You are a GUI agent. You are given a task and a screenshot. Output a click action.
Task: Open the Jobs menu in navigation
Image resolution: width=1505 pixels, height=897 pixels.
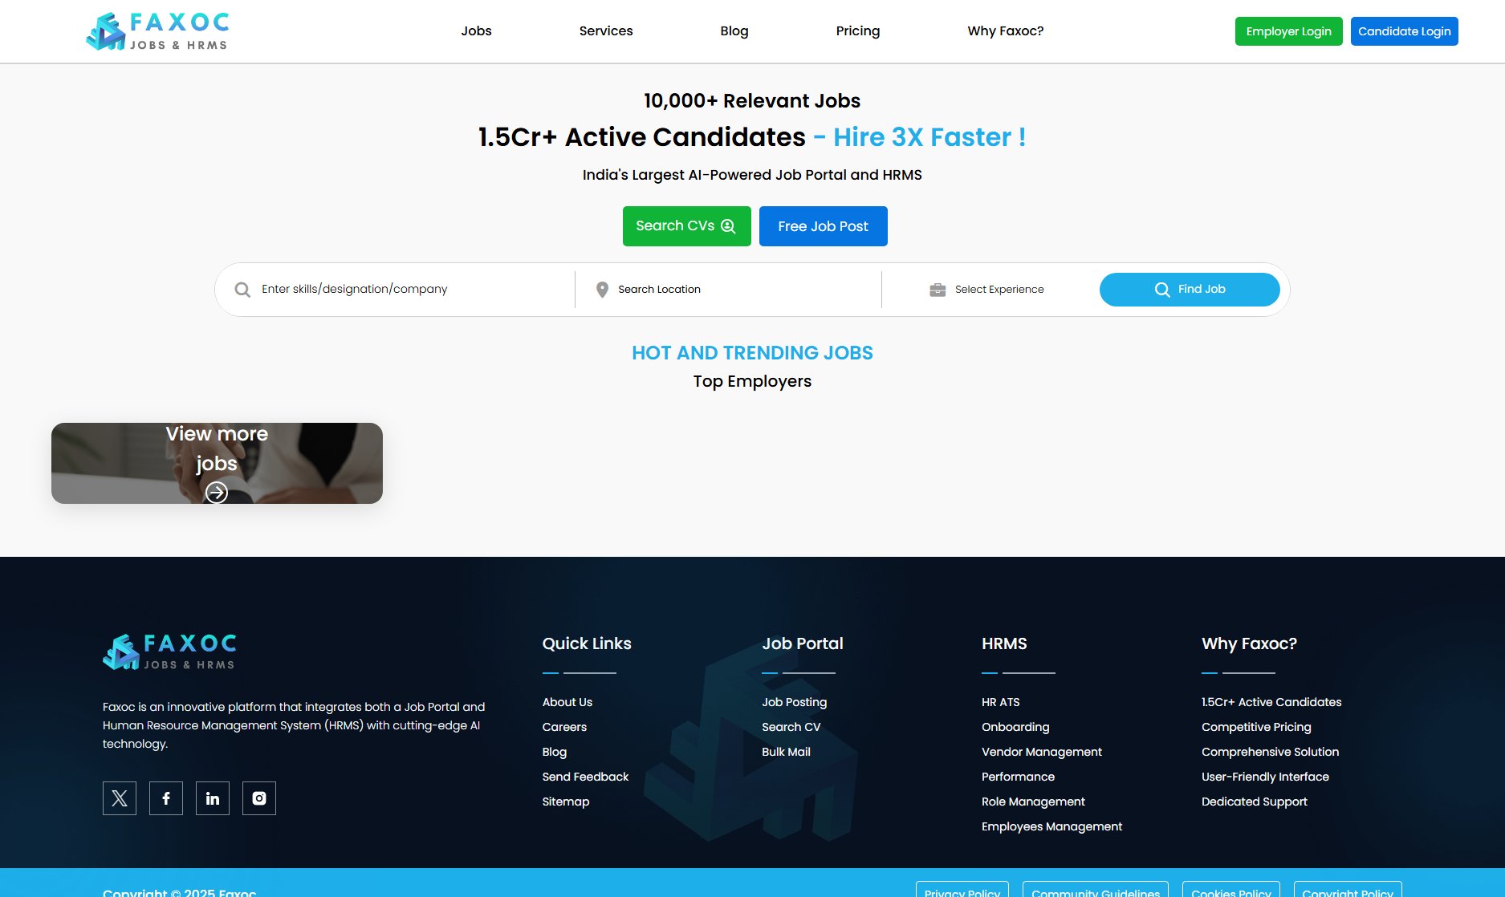coord(476,31)
